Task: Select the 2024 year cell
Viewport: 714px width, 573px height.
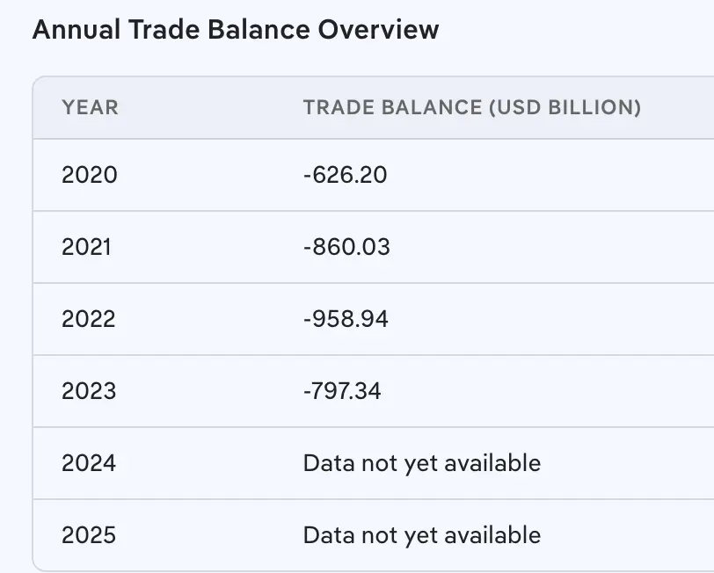Action: click(89, 463)
